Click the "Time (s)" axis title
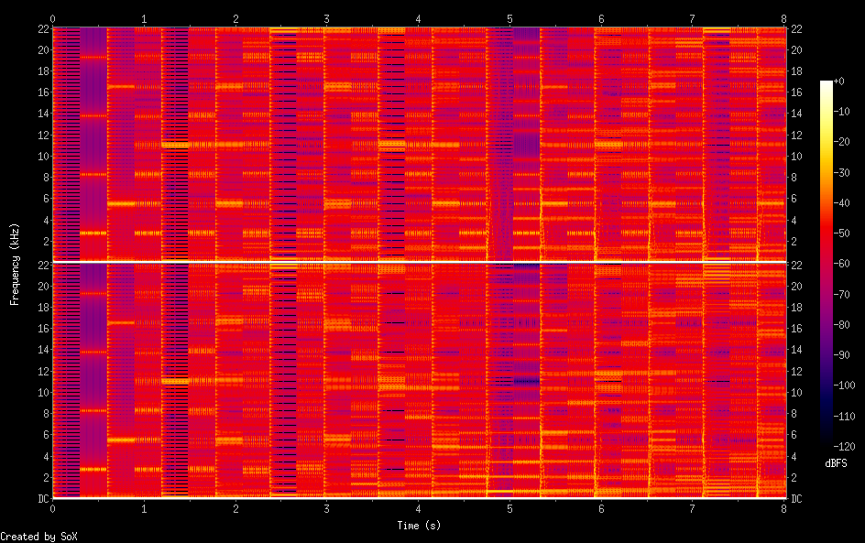Screen dimensions: 865x543 [419, 526]
